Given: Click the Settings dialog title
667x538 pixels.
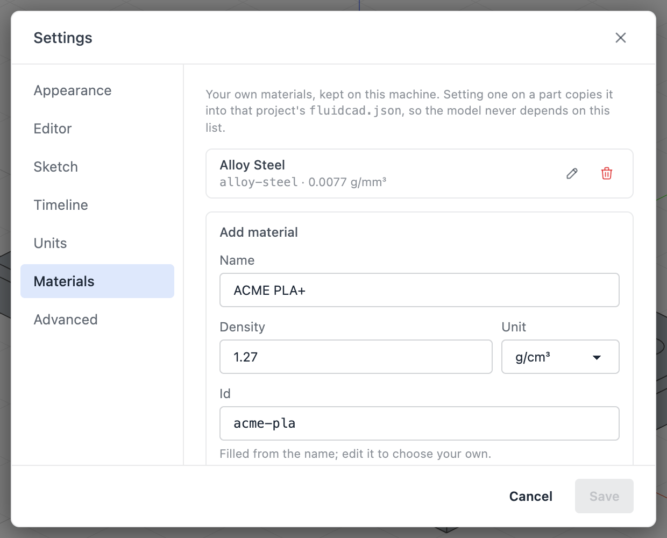Looking at the screenshot, I should point(63,38).
